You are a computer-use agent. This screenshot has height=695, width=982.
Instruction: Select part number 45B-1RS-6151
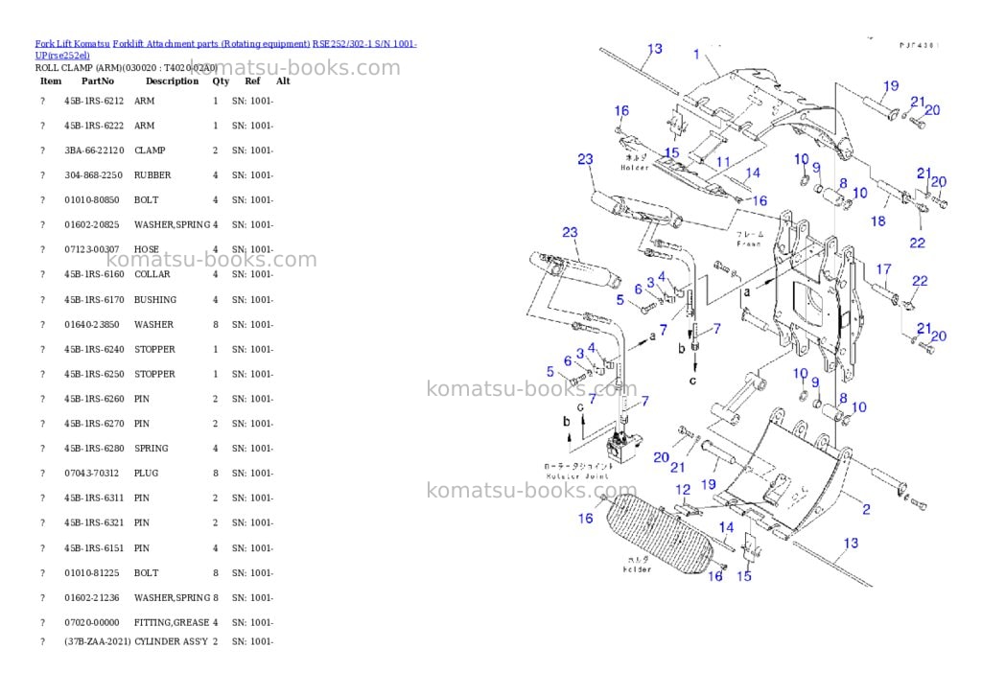tap(94, 548)
